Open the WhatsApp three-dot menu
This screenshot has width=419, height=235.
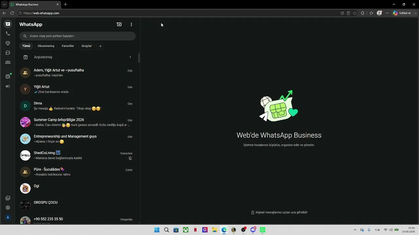(x=131, y=24)
